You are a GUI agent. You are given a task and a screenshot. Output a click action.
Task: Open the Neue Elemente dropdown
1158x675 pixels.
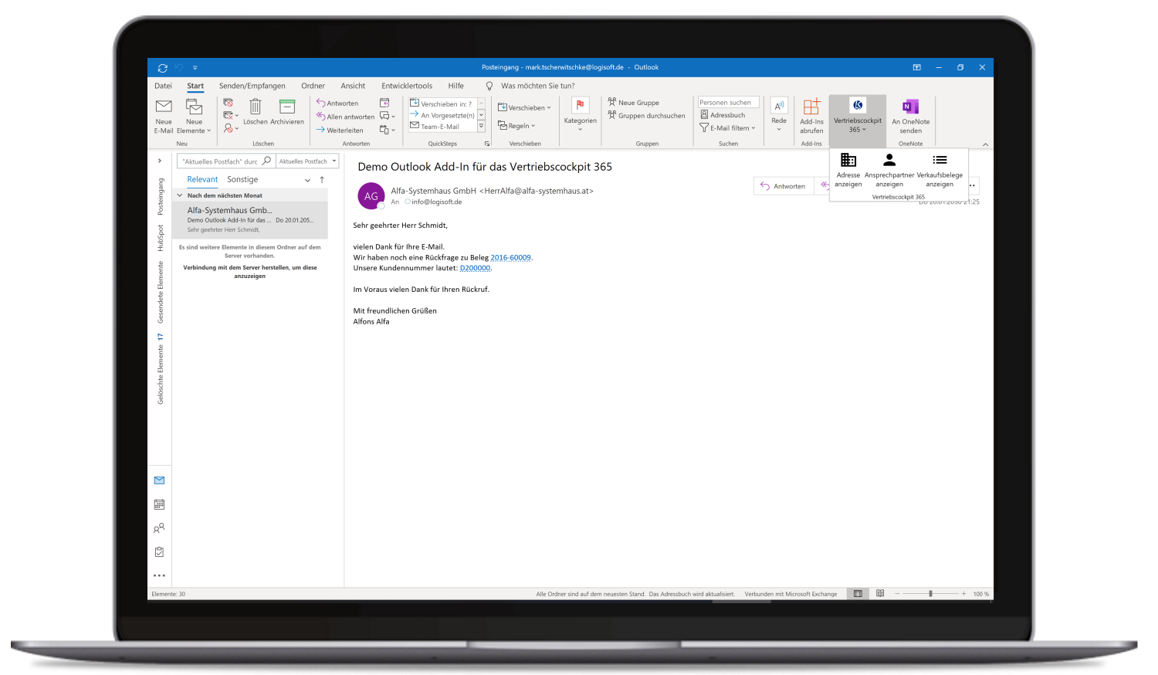click(x=194, y=126)
